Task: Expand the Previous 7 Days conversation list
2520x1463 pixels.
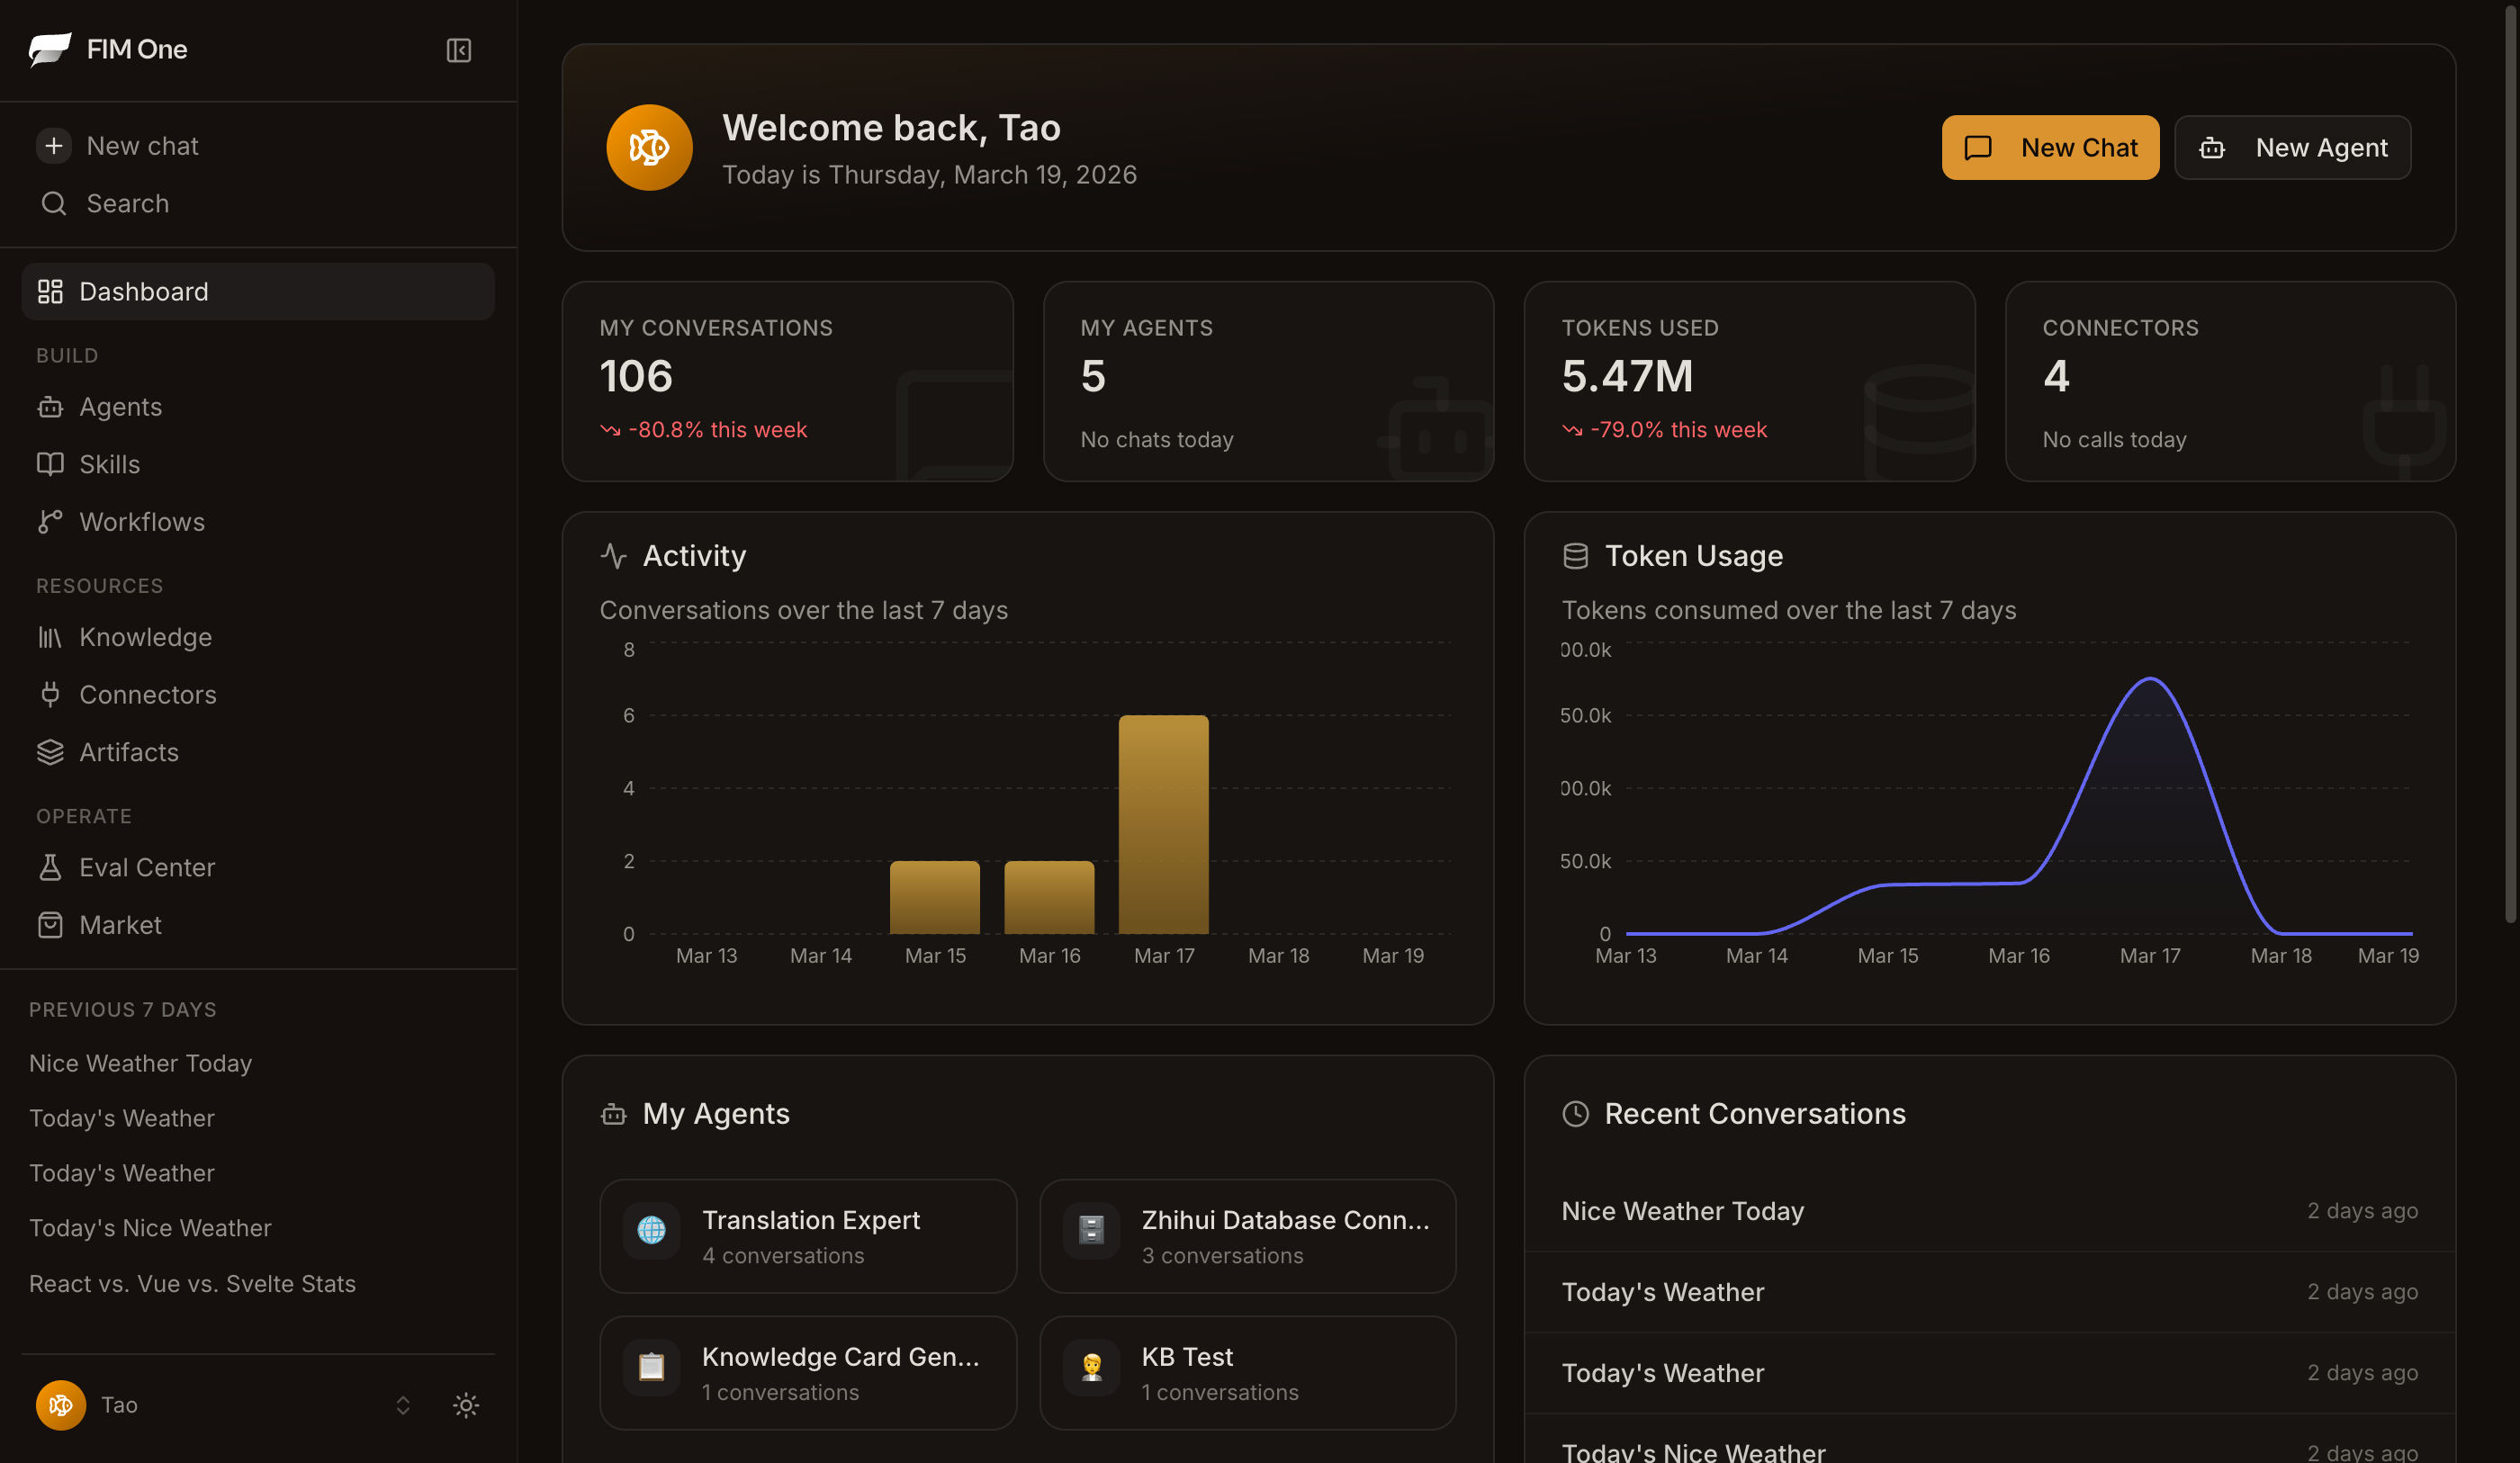Action: point(122,1008)
